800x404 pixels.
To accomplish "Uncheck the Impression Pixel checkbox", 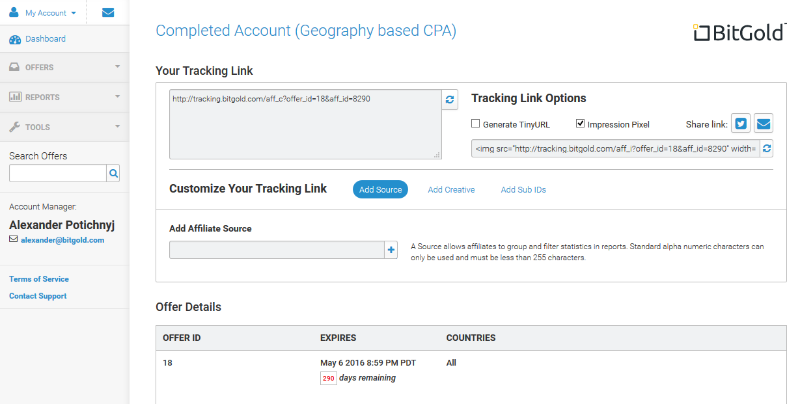I will pos(581,124).
